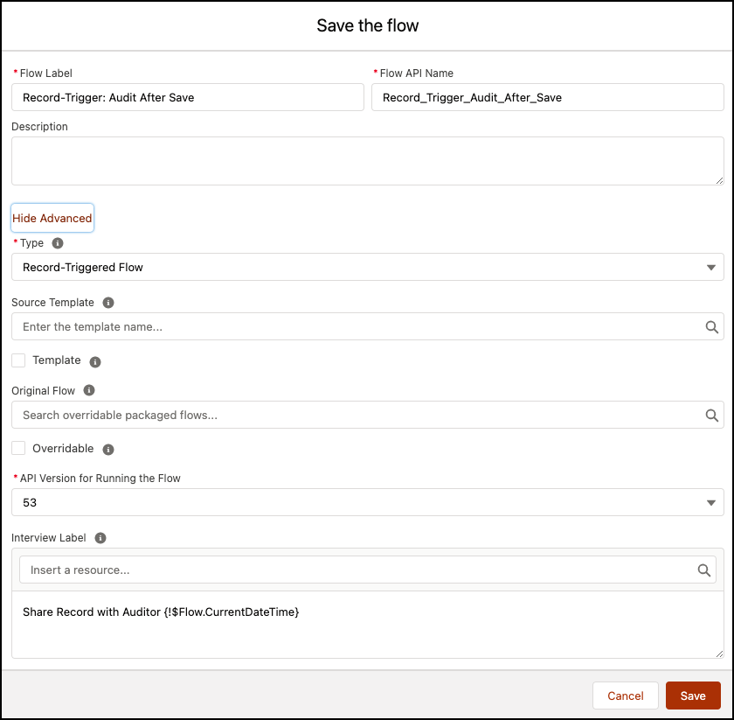Screen dimensions: 734x720
Task: Click the info icon next to Type
Action: pyautogui.click(x=58, y=243)
